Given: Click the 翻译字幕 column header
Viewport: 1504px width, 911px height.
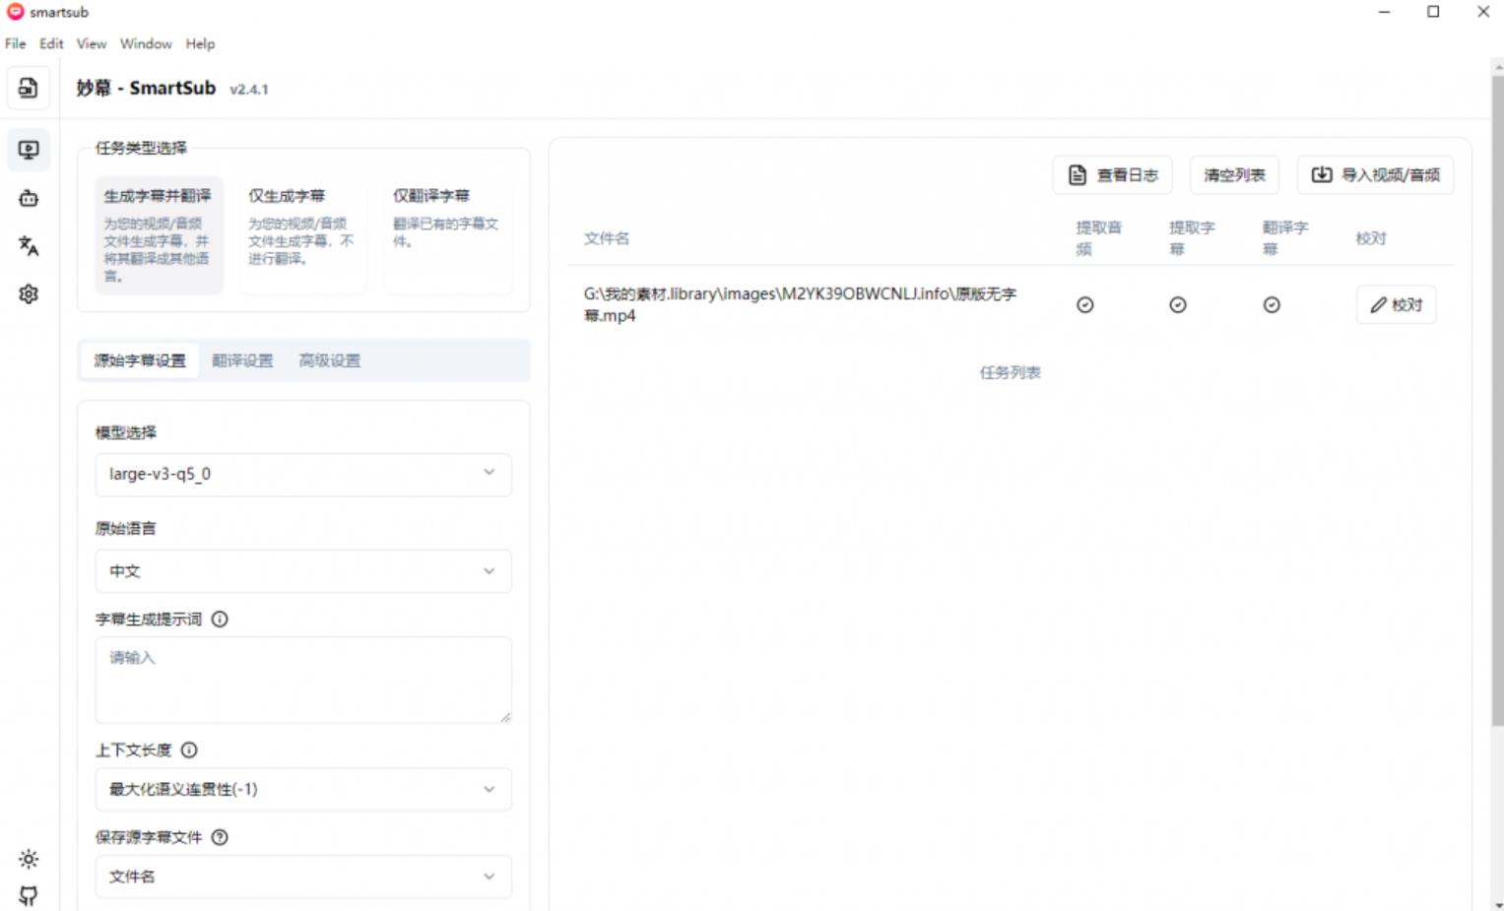Looking at the screenshot, I should (1285, 238).
